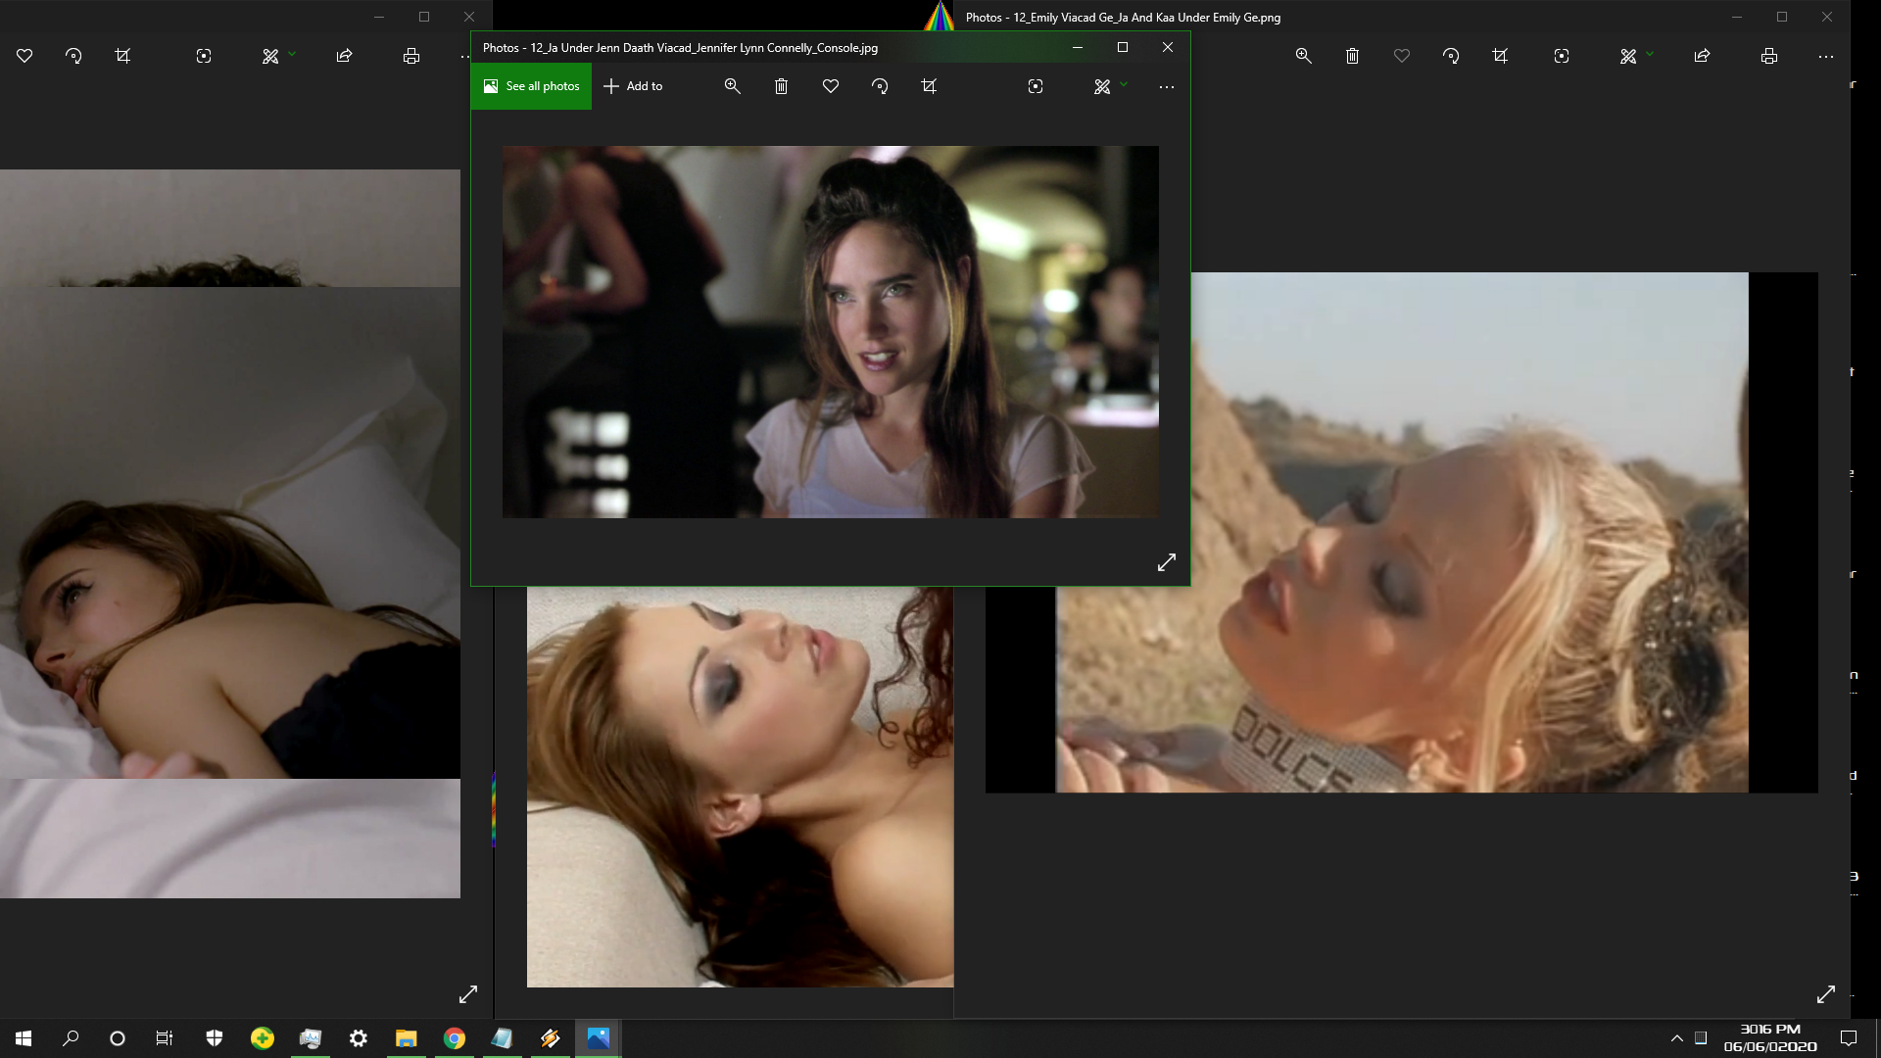Viewport: 1881px width, 1058px height.
Task: Toggle favorite heart in right Photos window
Action: coord(1402,56)
